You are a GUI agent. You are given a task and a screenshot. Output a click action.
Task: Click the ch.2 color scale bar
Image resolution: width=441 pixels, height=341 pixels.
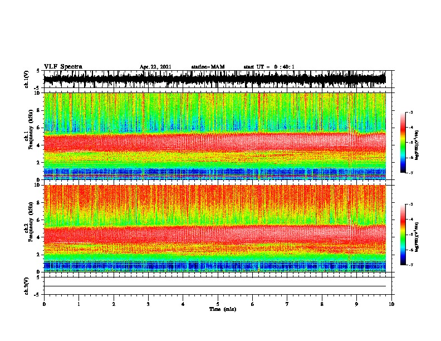(x=403, y=235)
